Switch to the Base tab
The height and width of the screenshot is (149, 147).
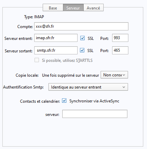coord(53,7)
